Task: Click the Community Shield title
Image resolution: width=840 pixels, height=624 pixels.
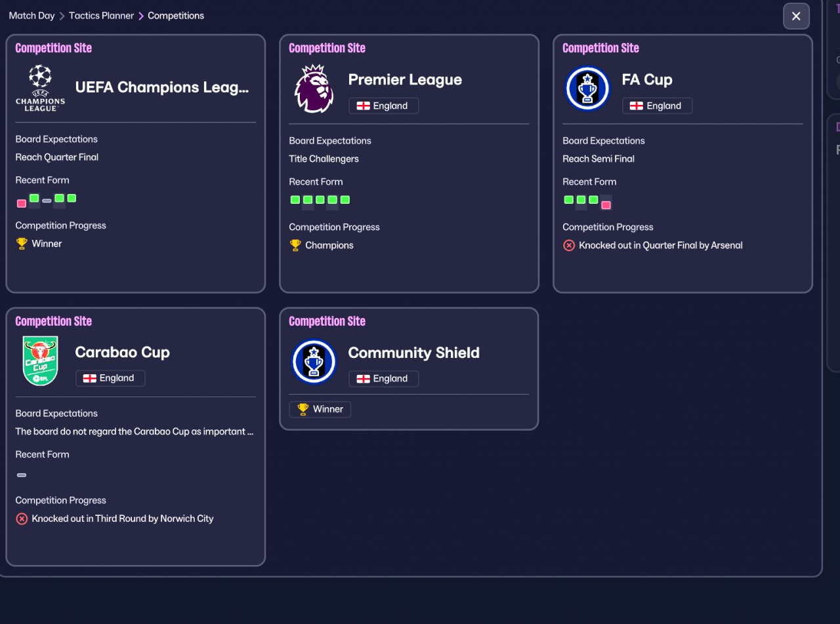Action: pyautogui.click(x=413, y=353)
